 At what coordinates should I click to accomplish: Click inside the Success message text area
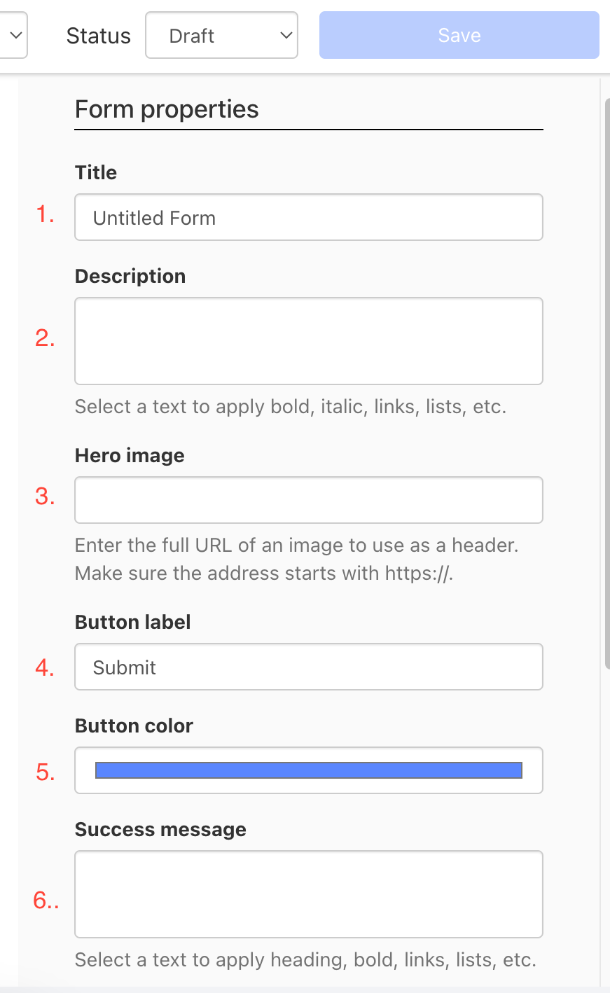point(309,894)
